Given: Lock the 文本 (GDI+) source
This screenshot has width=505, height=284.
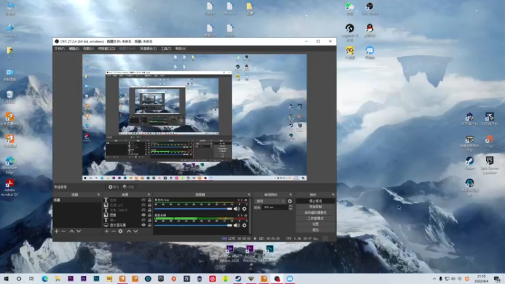Looking at the screenshot, I should [150, 210].
